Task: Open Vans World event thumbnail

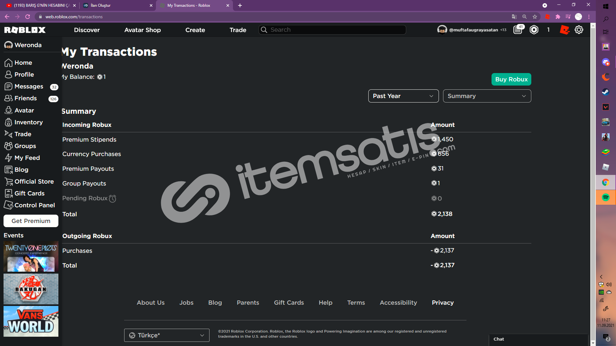Action: [x=31, y=321]
